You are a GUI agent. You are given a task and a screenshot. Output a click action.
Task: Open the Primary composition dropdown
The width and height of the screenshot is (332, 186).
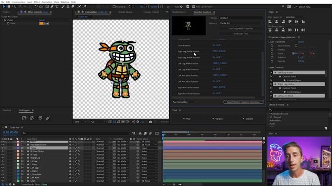click(241, 23)
